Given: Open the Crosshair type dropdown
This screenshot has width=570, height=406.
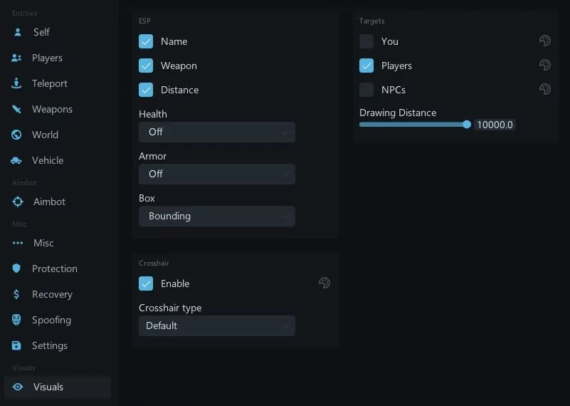Looking at the screenshot, I should [217, 326].
